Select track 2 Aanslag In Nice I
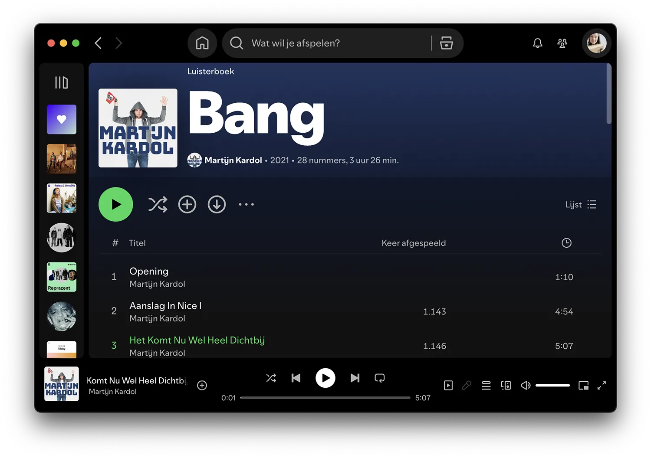 pos(350,311)
